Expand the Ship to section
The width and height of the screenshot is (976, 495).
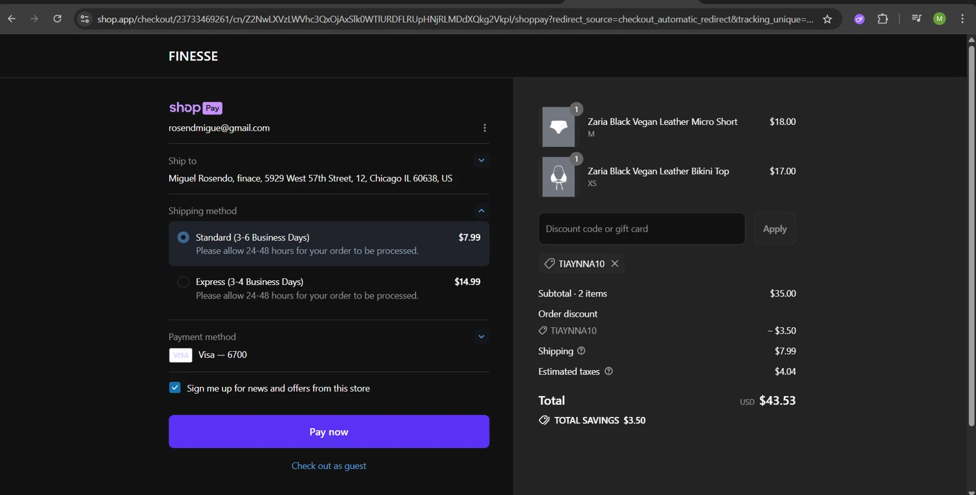(x=481, y=161)
